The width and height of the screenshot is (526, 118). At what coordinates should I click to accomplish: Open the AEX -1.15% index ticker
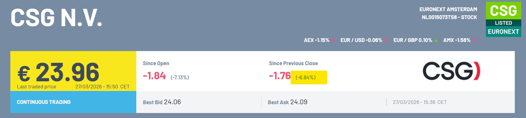317,40
